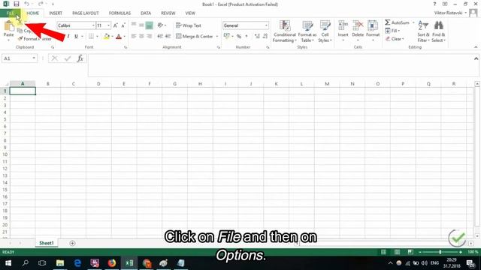Open Sort & Filter menu
The height and width of the screenshot is (270, 481).
(423, 31)
